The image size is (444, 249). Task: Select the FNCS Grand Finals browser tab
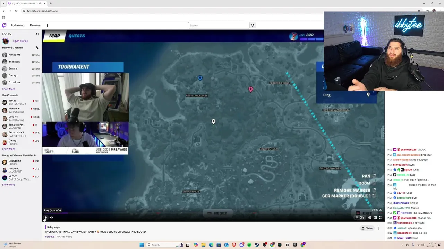coord(27,3)
